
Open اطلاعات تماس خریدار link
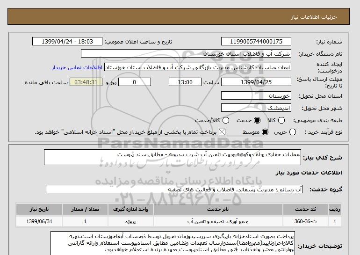pyautogui.click(x=77, y=67)
